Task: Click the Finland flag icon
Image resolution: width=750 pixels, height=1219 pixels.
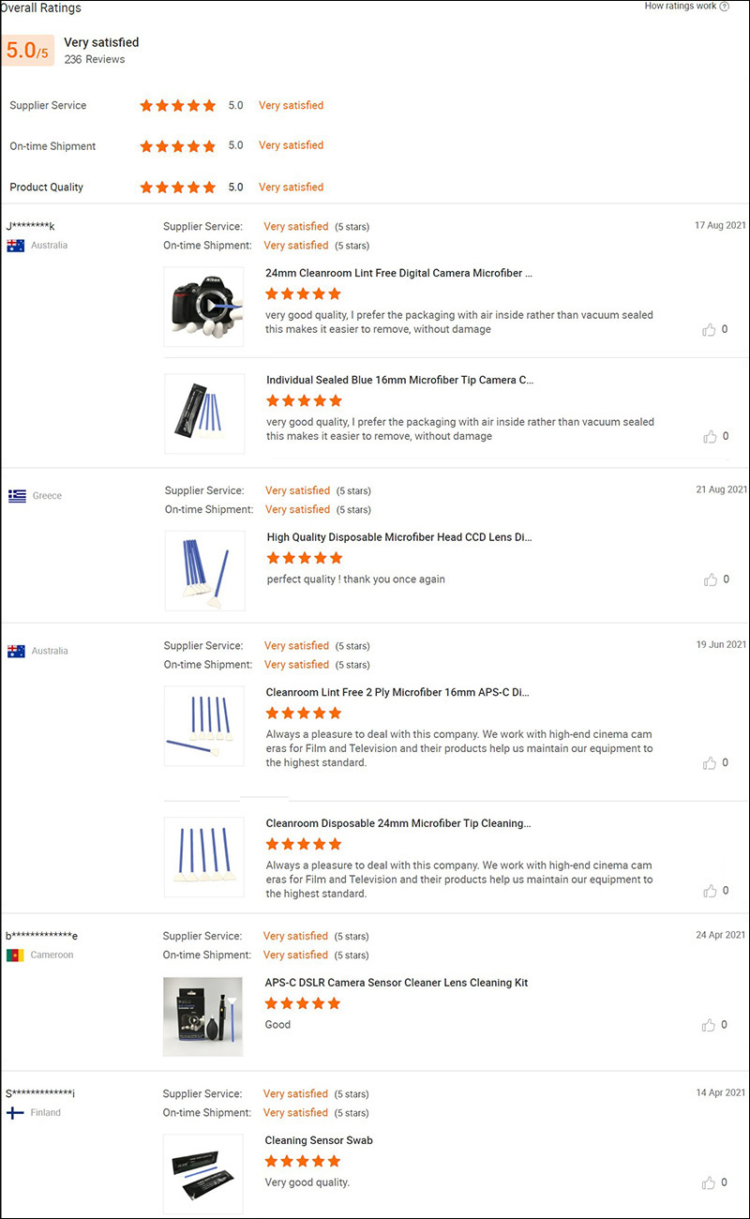Action: pyautogui.click(x=17, y=1112)
